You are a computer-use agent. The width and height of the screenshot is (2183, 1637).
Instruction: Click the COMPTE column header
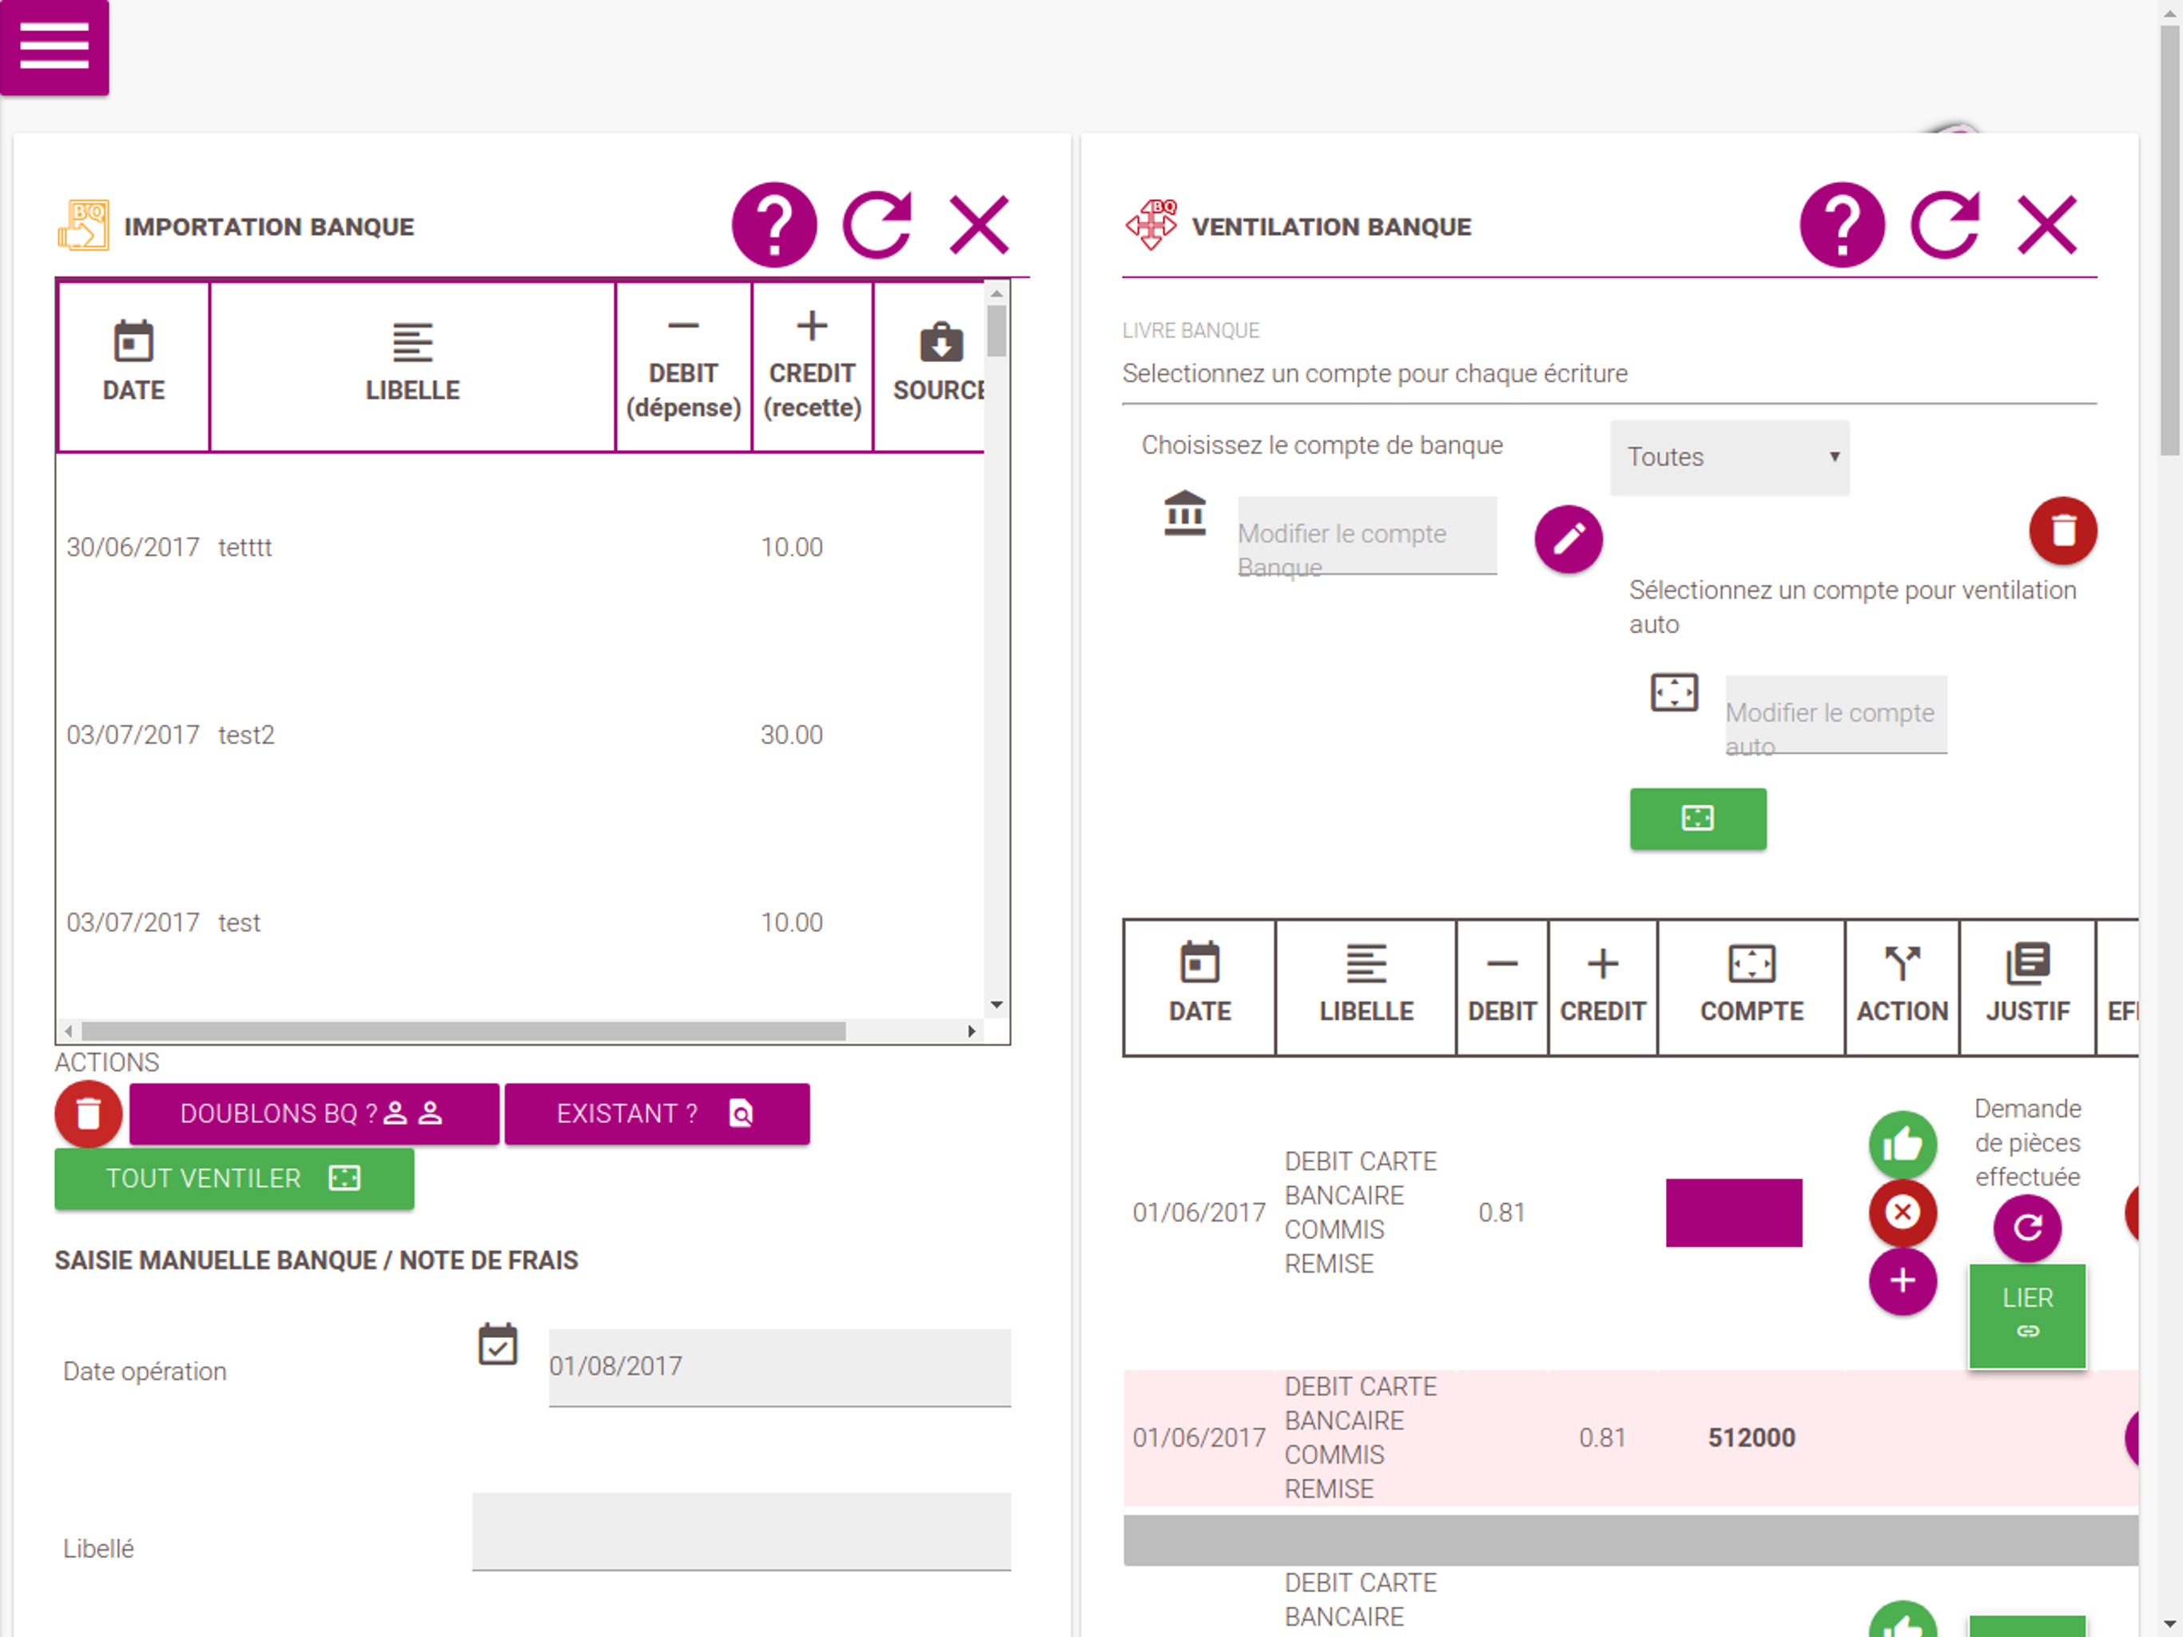[1752, 988]
